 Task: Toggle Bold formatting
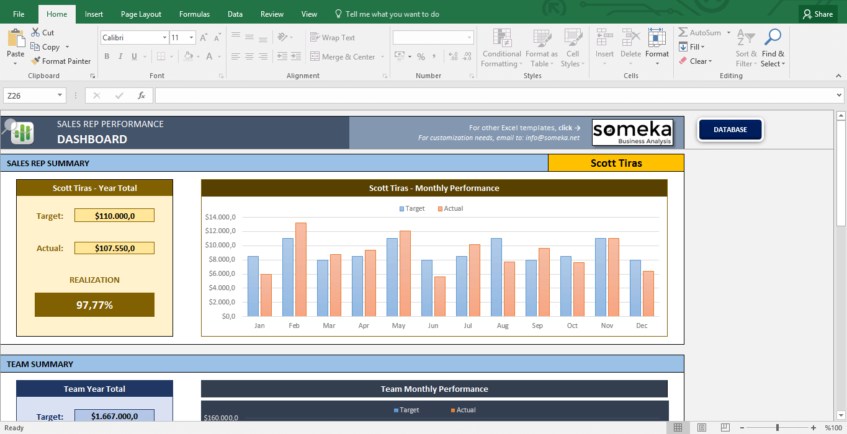(107, 56)
